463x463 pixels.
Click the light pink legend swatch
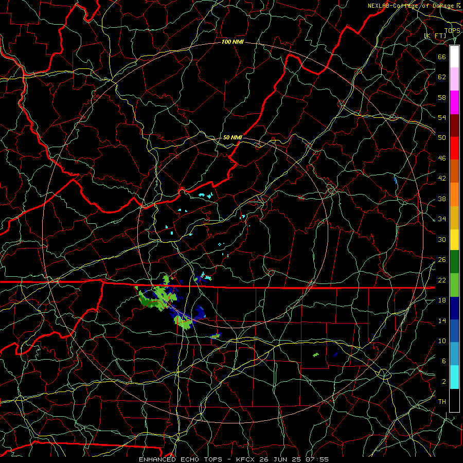[454, 79]
